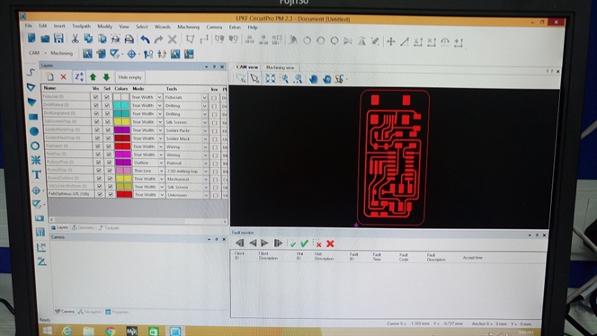Click the Cut scissors icon
Viewport: 597px width, 336px height.
click(x=75, y=39)
